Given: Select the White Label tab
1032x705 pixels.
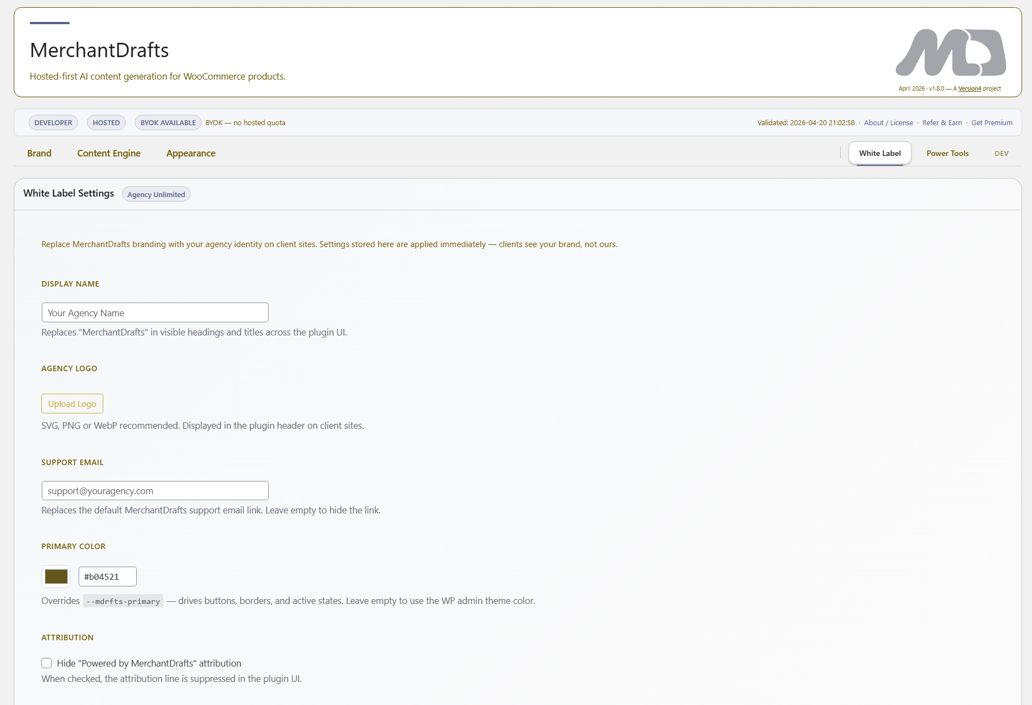Looking at the screenshot, I should [880, 153].
